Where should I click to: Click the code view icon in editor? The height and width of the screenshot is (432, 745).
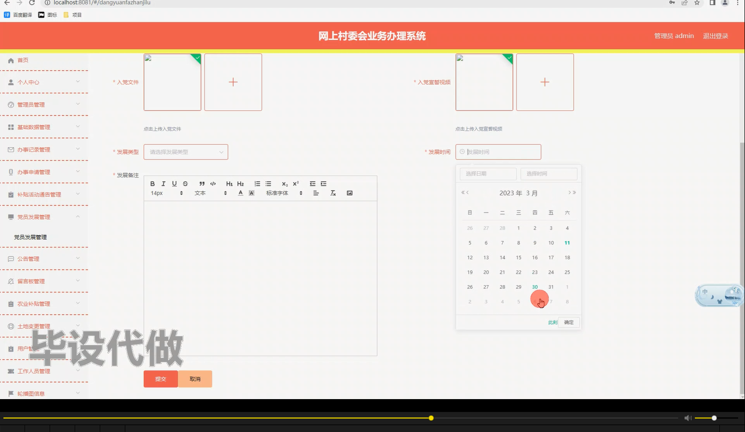(x=213, y=184)
